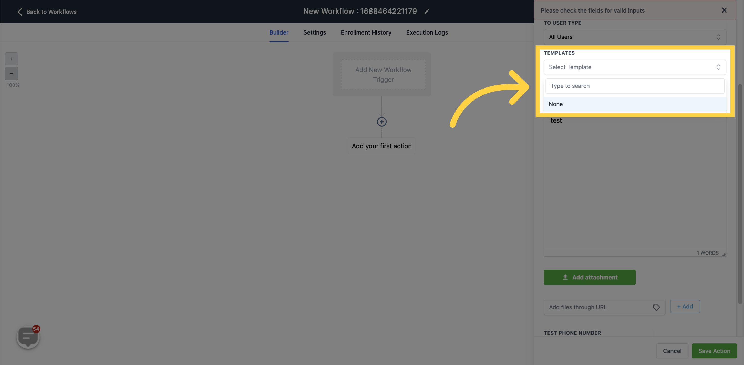
Task: Click the tag icon in Add files through URL
Action: click(656, 307)
